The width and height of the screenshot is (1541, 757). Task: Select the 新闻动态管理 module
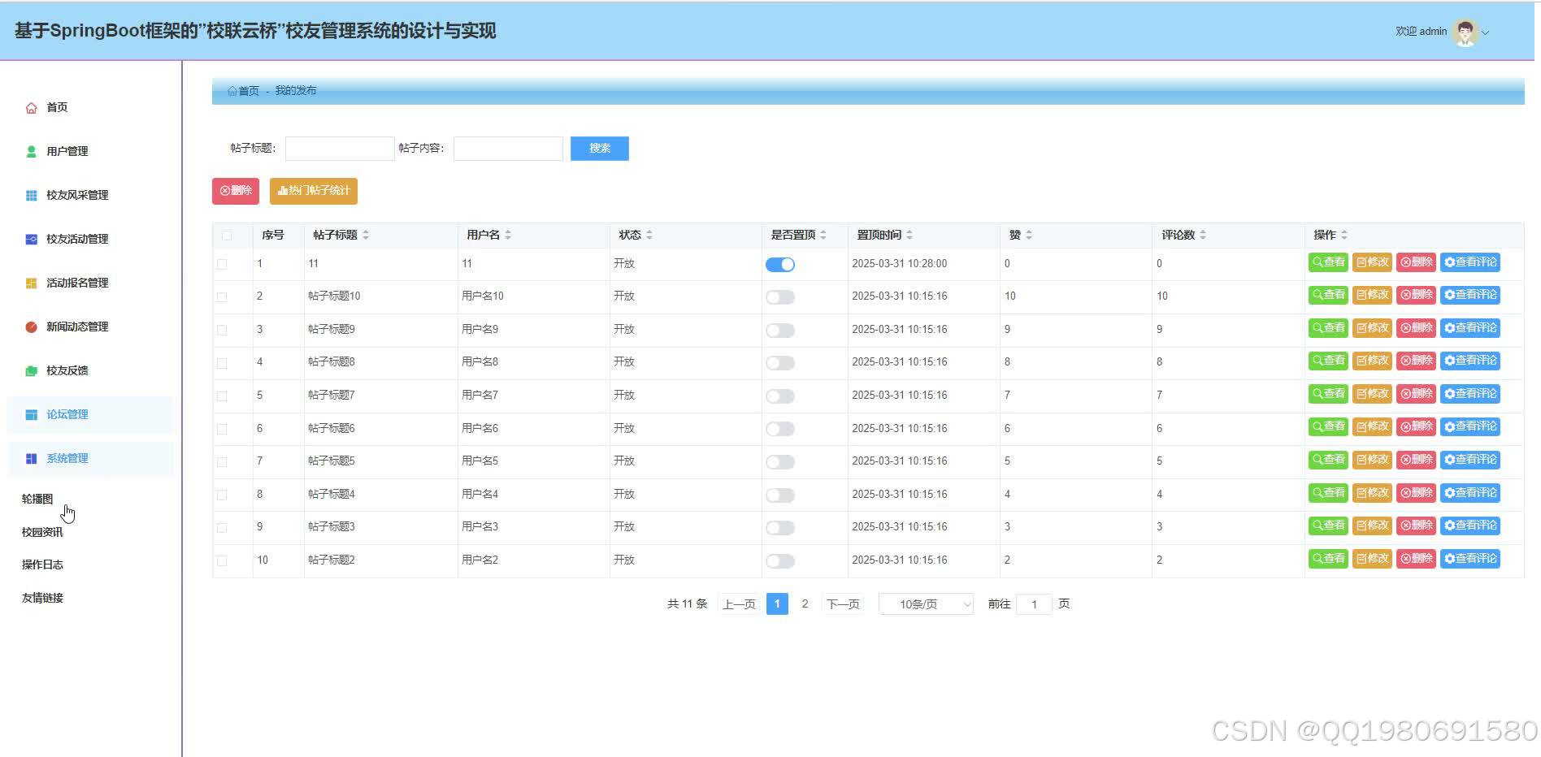[x=78, y=327]
